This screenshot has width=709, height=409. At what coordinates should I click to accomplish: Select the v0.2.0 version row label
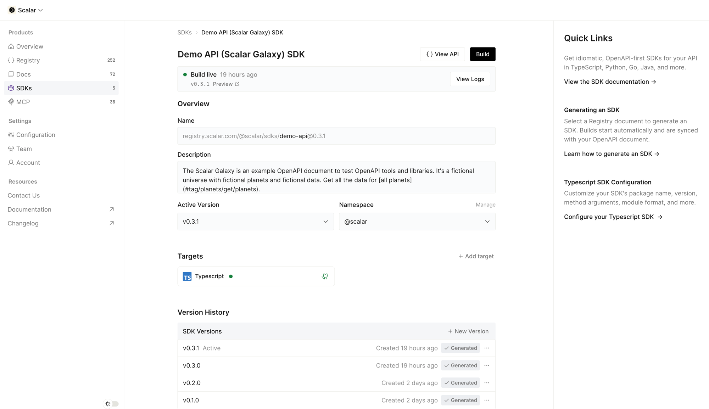click(x=192, y=383)
